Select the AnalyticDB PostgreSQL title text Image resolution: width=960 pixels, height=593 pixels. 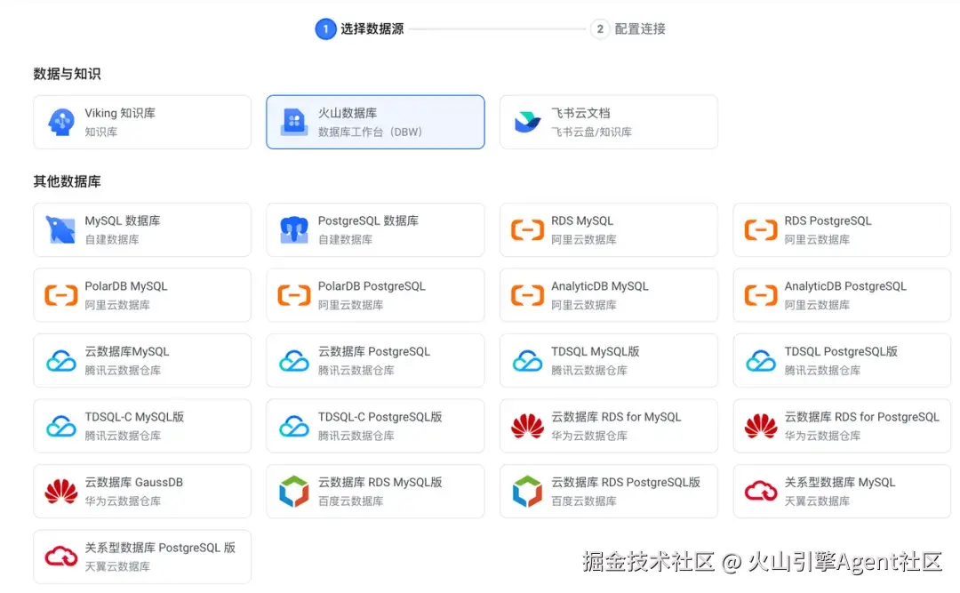845,286
